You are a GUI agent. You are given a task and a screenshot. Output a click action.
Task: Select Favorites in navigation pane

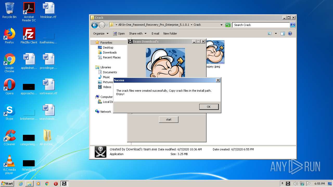point(104,43)
